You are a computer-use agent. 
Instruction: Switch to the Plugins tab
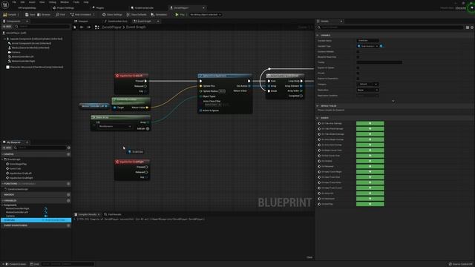point(98,8)
